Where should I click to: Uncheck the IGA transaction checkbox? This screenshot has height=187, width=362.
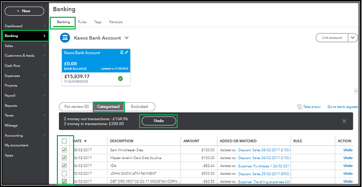(x=64, y=166)
